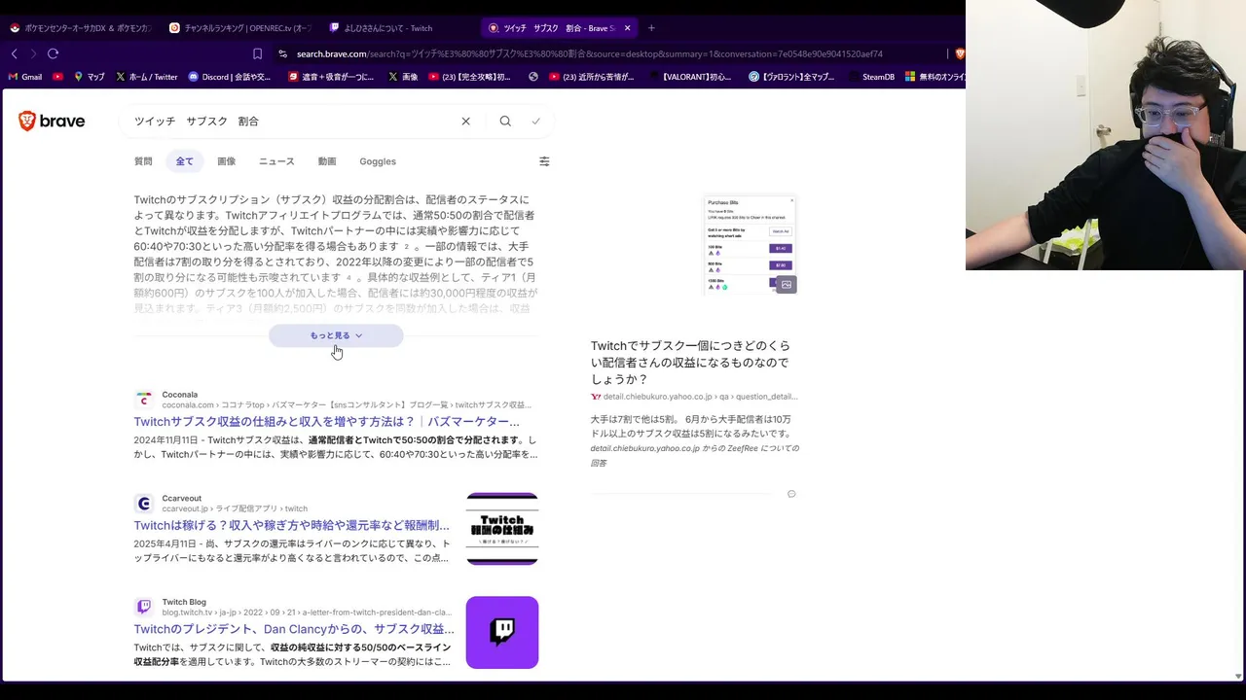Go back with browser back arrow
The image size is (1246, 700).
pos(14,53)
